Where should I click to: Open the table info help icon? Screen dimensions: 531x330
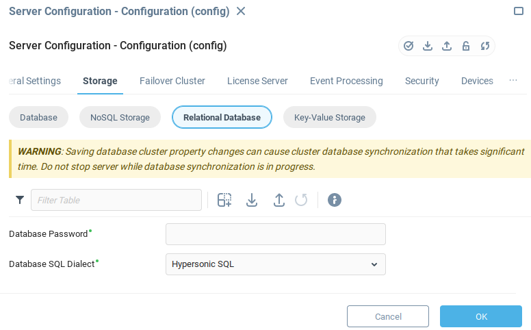(335, 200)
